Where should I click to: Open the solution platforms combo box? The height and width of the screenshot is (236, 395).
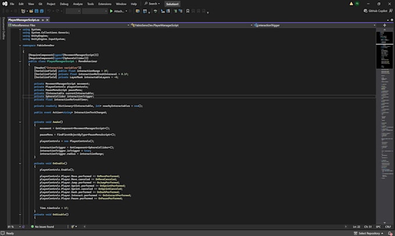click(x=95, y=11)
